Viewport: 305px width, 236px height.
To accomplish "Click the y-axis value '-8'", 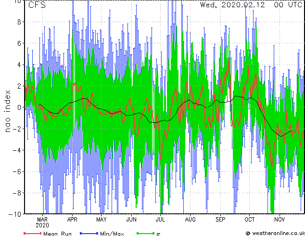I will (17, 193).
